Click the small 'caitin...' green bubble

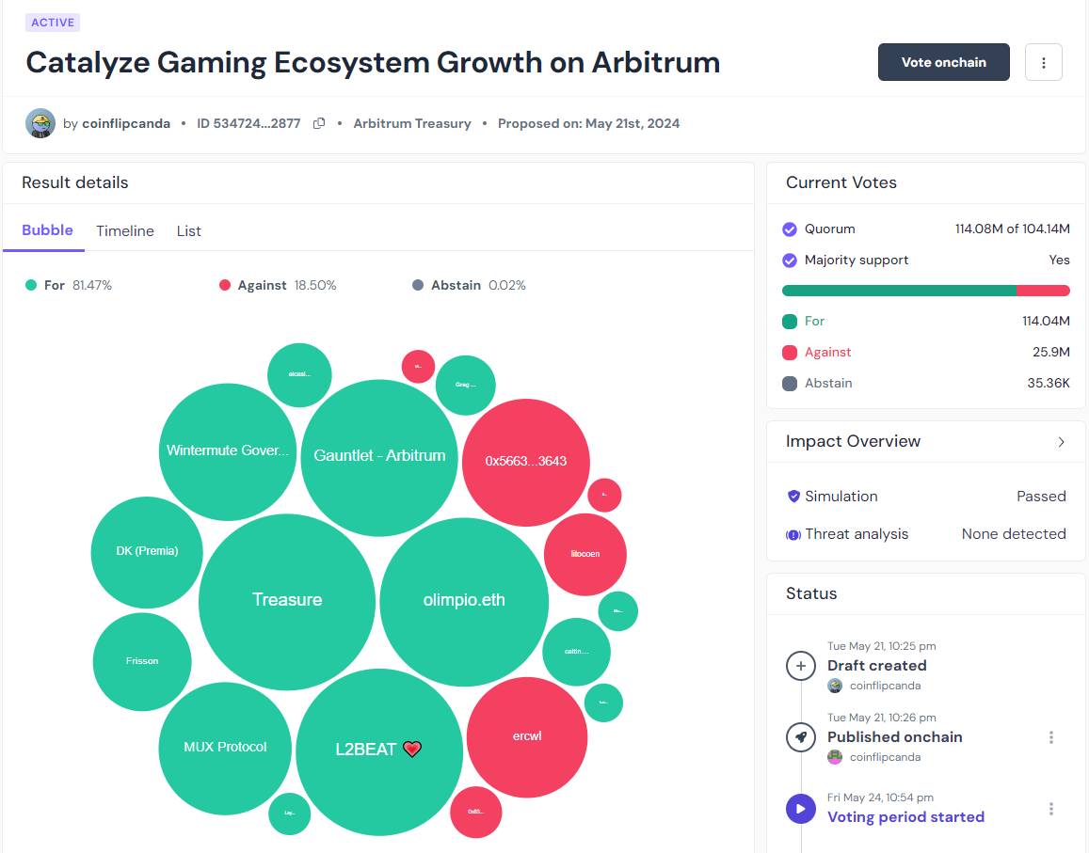576,652
